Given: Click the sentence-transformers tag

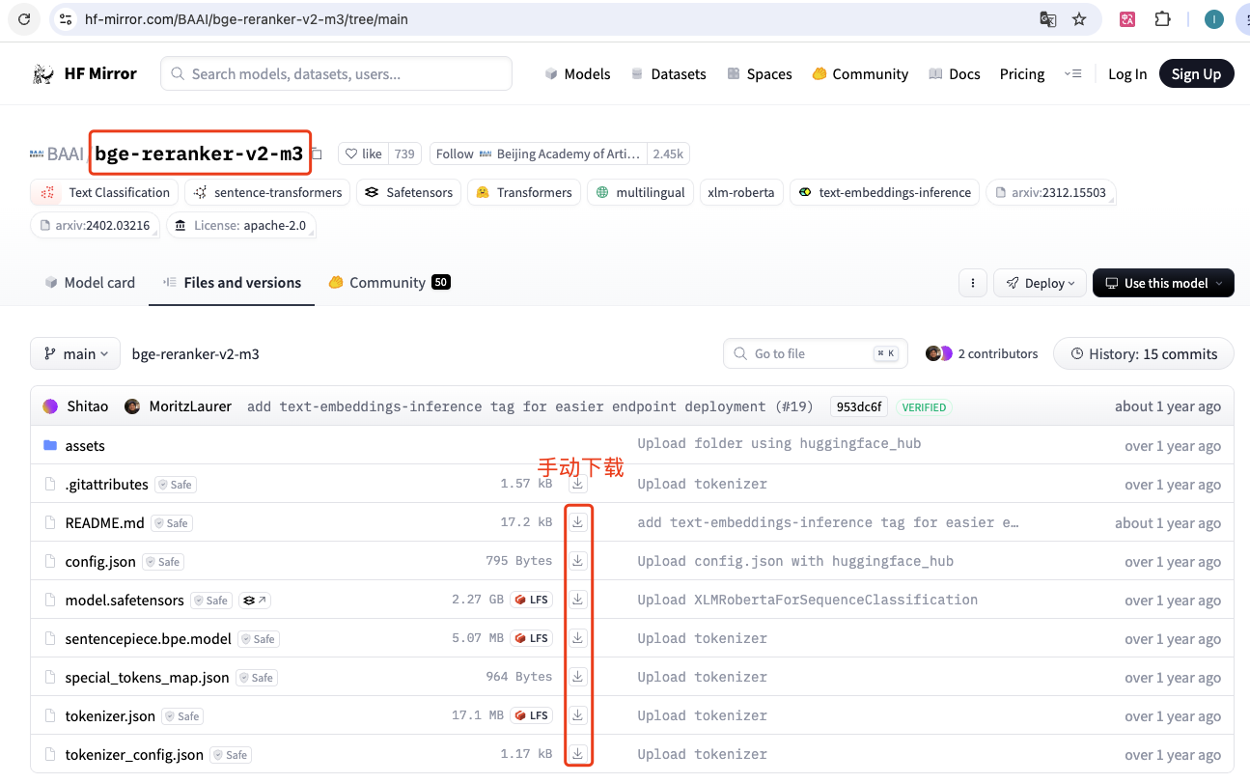Looking at the screenshot, I should tap(267, 192).
